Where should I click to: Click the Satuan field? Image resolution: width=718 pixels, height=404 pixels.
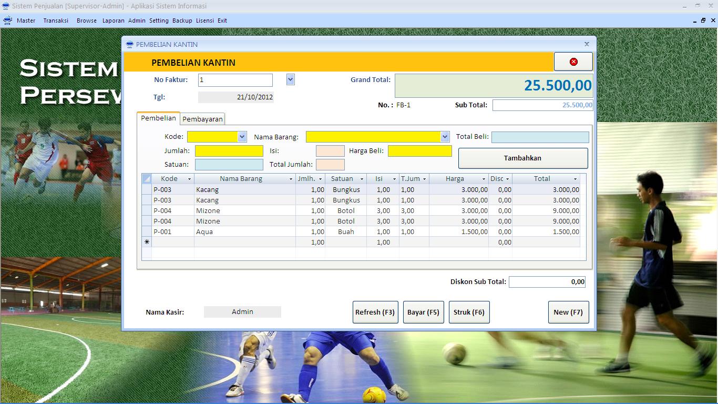[229, 165]
